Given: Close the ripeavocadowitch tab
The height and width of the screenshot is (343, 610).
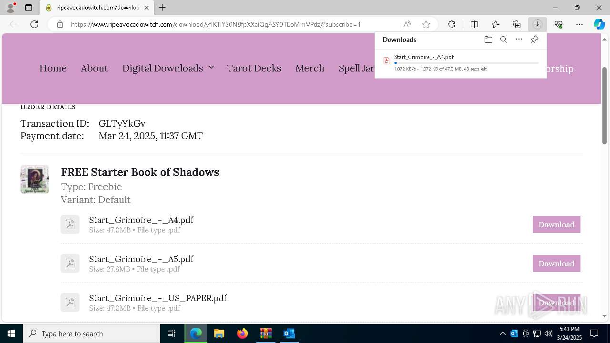Looking at the screenshot, I should (x=147, y=8).
